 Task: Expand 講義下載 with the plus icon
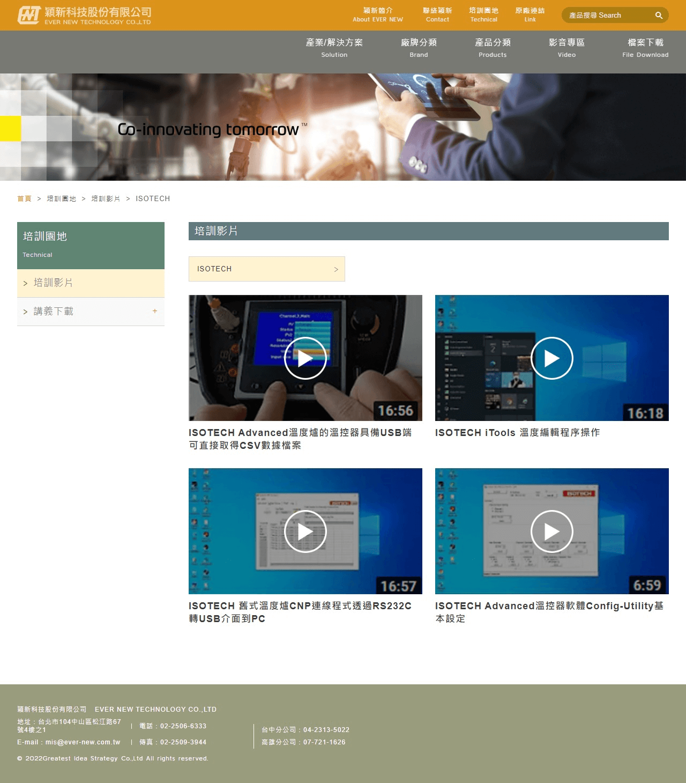click(x=155, y=311)
